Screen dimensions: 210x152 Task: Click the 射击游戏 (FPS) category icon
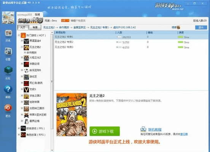23,128
